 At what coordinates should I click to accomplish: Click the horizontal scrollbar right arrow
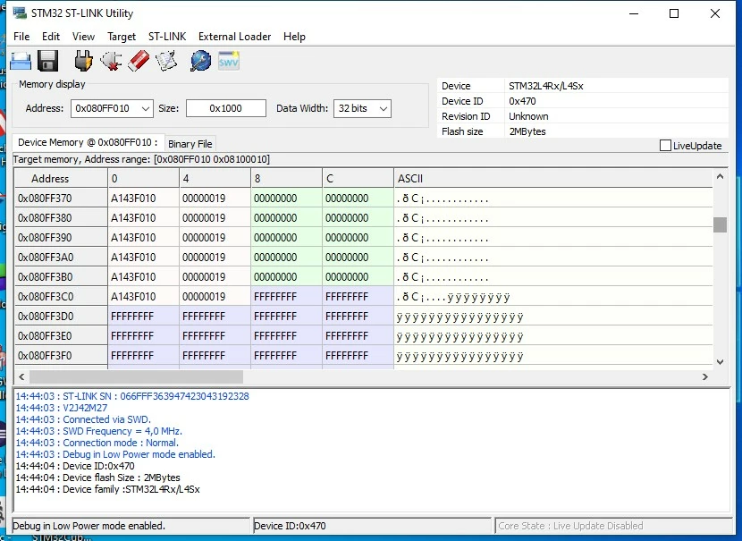(x=705, y=376)
